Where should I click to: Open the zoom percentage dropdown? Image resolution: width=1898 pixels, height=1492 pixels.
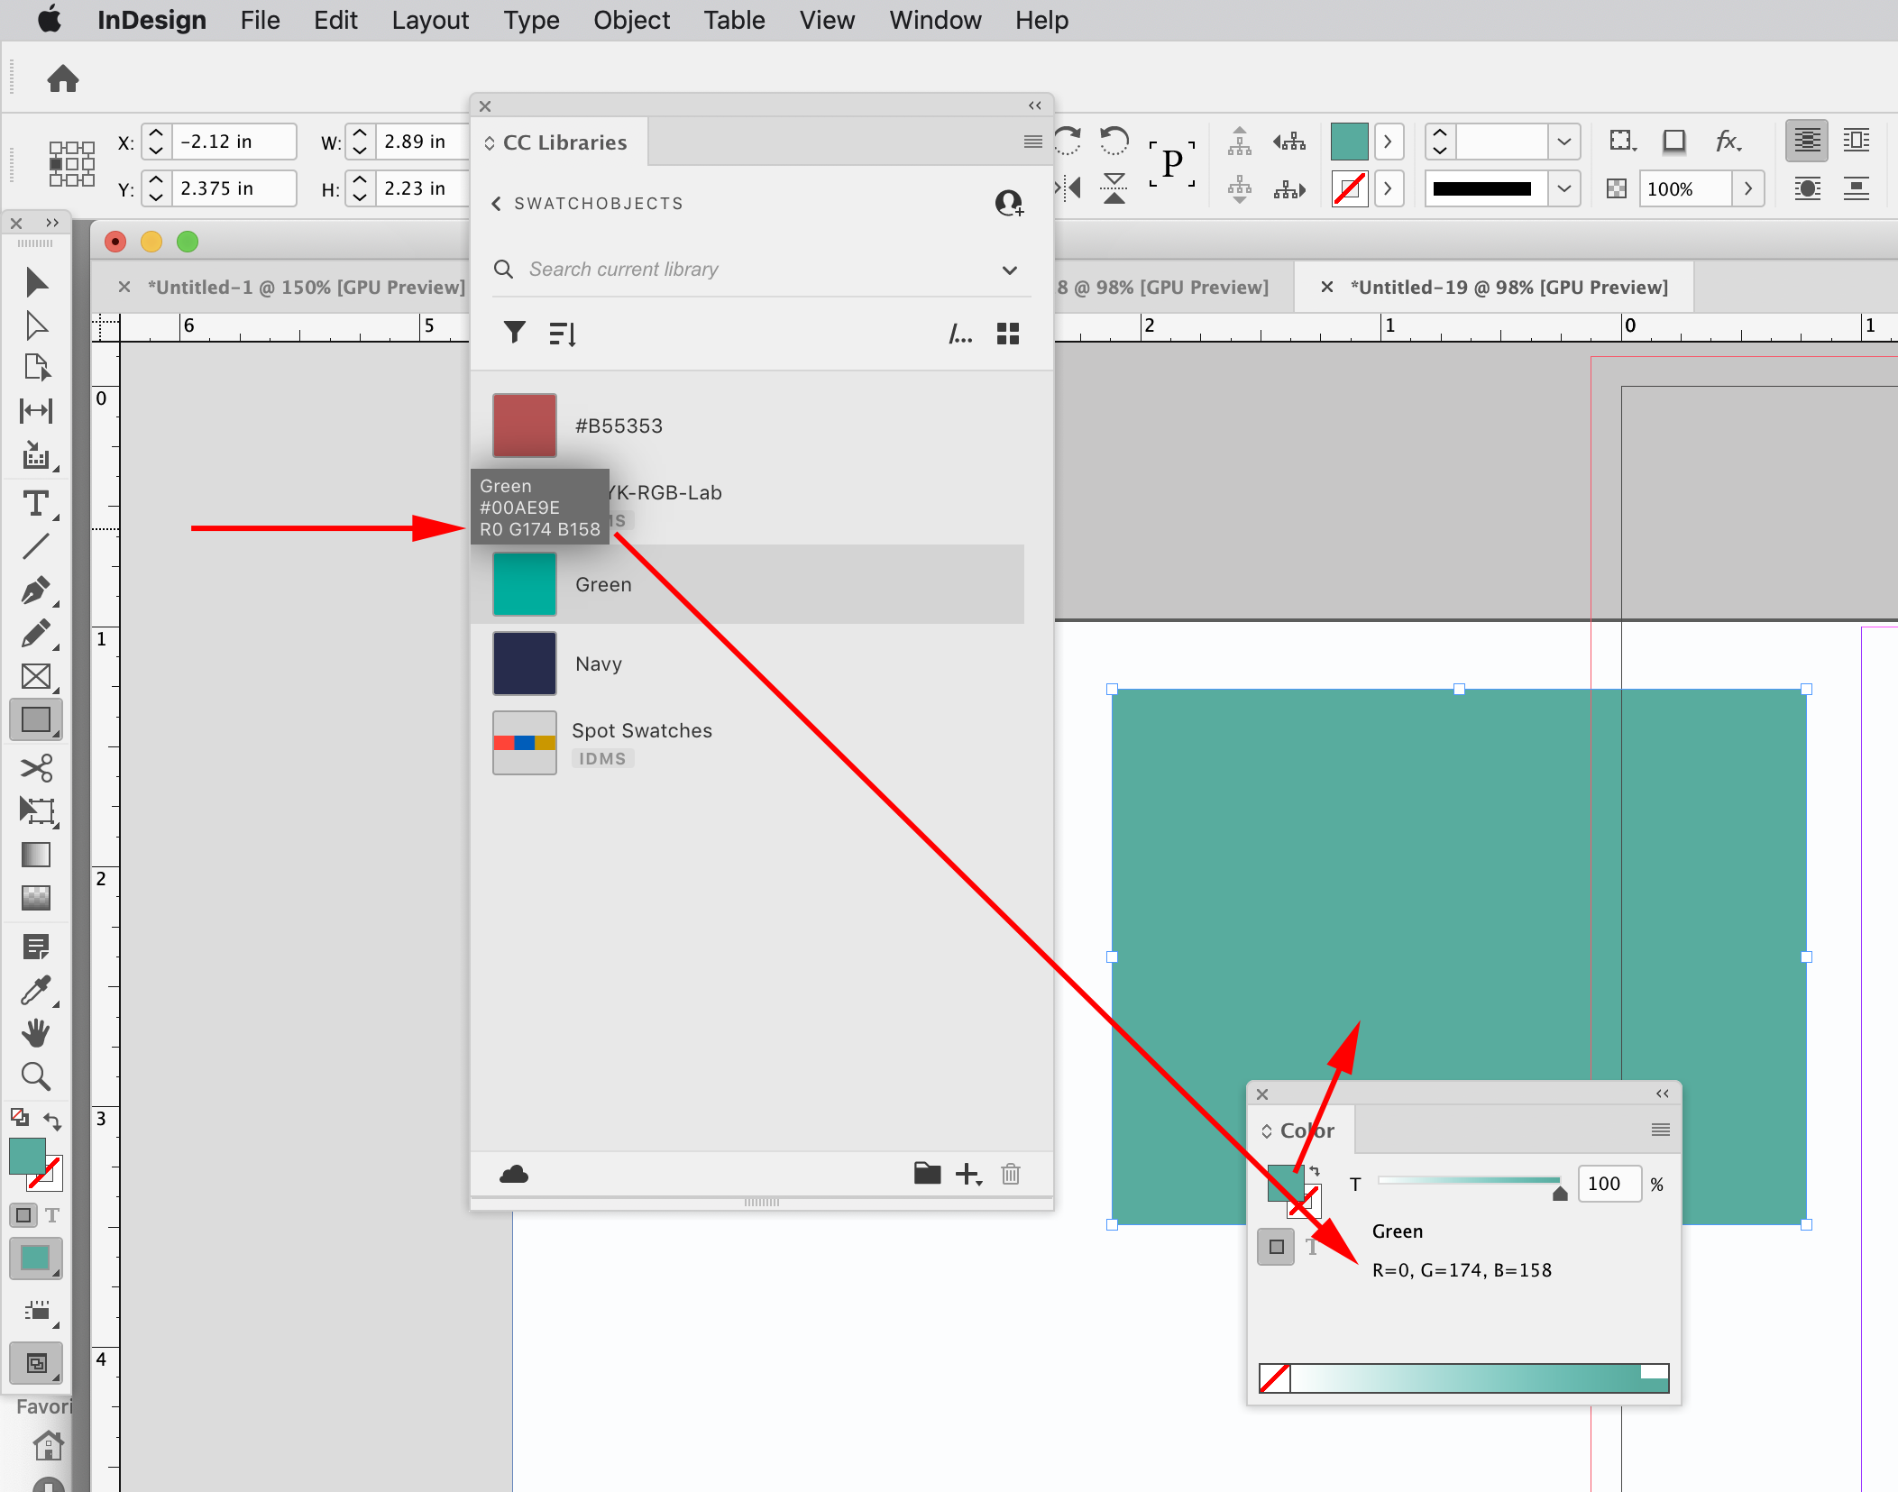(1748, 188)
